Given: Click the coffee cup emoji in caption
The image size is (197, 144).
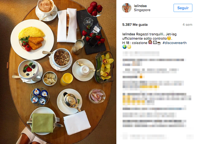Looking at the screenshot, I should coord(159,43).
